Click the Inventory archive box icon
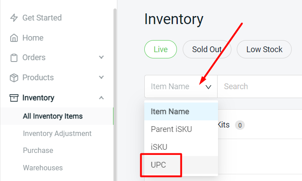The width and height of the screenshot is (302, 181). click(x=14, y=98)
